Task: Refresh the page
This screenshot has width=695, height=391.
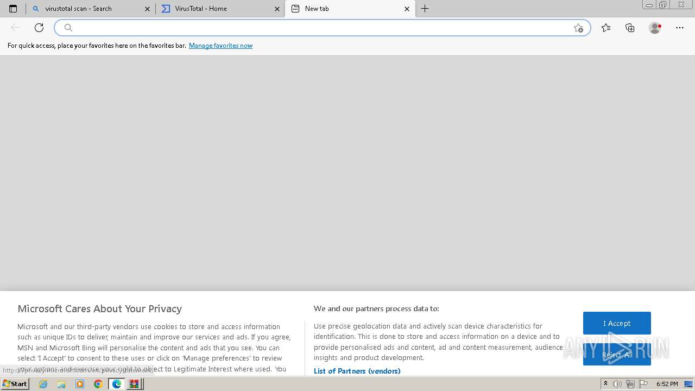Action: click(39, 28)
